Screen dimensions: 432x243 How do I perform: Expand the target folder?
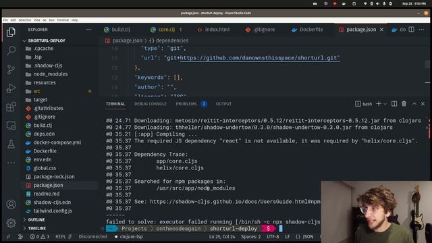pos(40,100)
